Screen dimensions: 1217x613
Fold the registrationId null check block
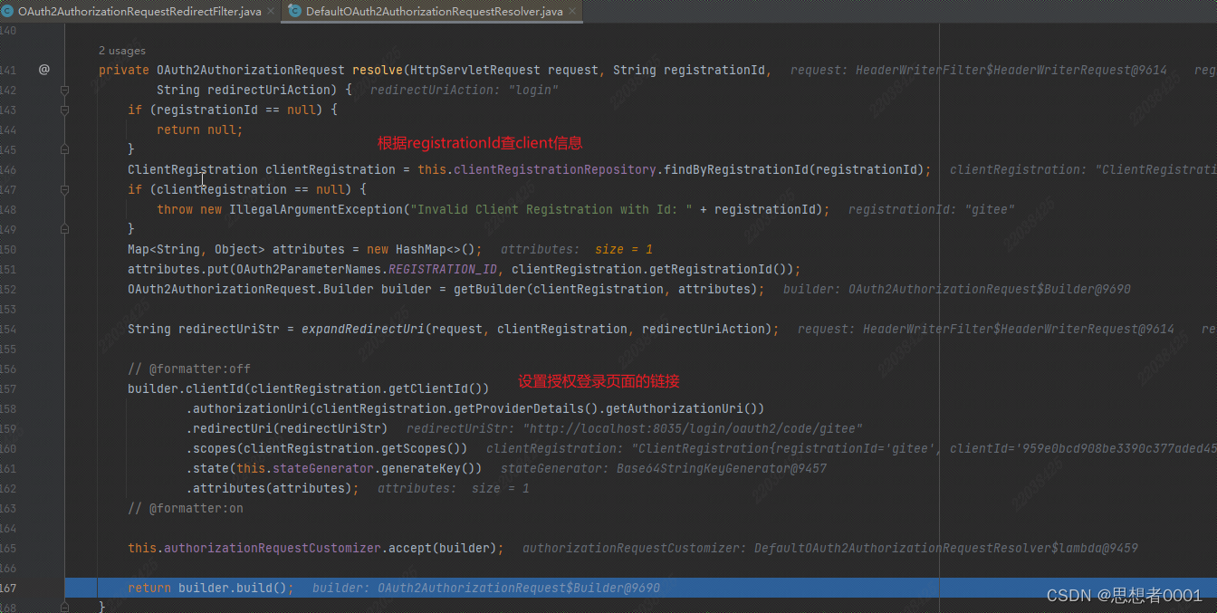coord(65,110)
